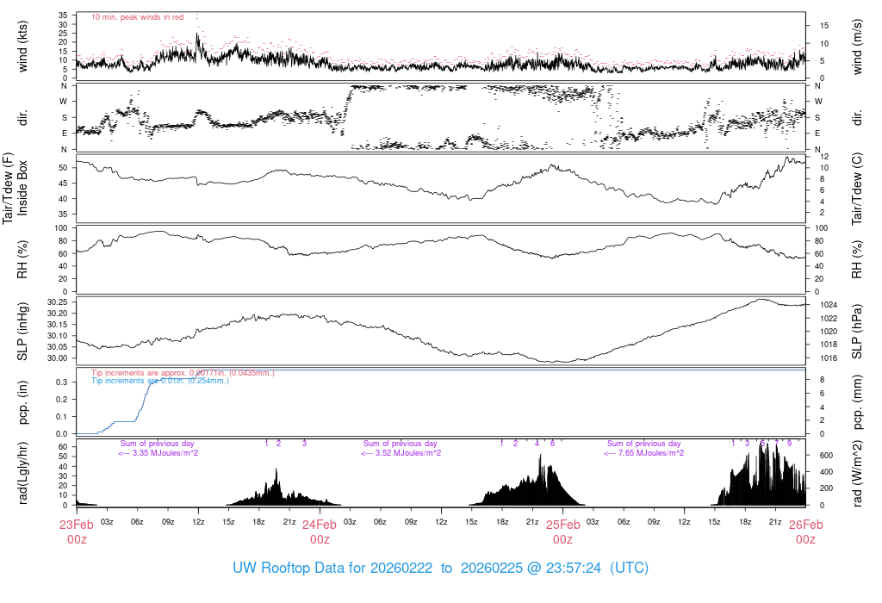The width and height of the screenshot is (882, 603).
Task: Click the 600 W/m^2 radiation tick
Action: pos(826,456)
